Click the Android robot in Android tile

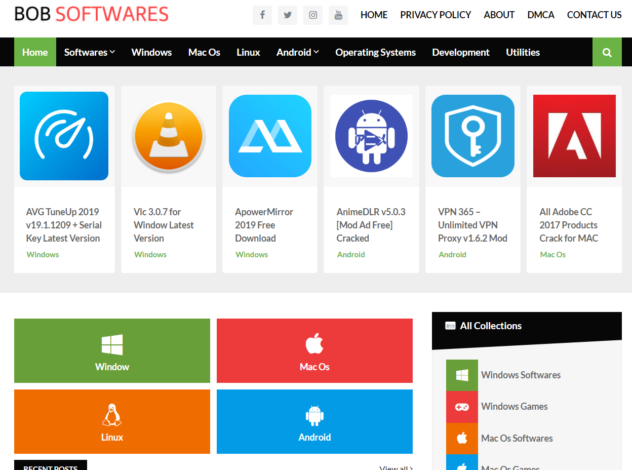(314, 415)
